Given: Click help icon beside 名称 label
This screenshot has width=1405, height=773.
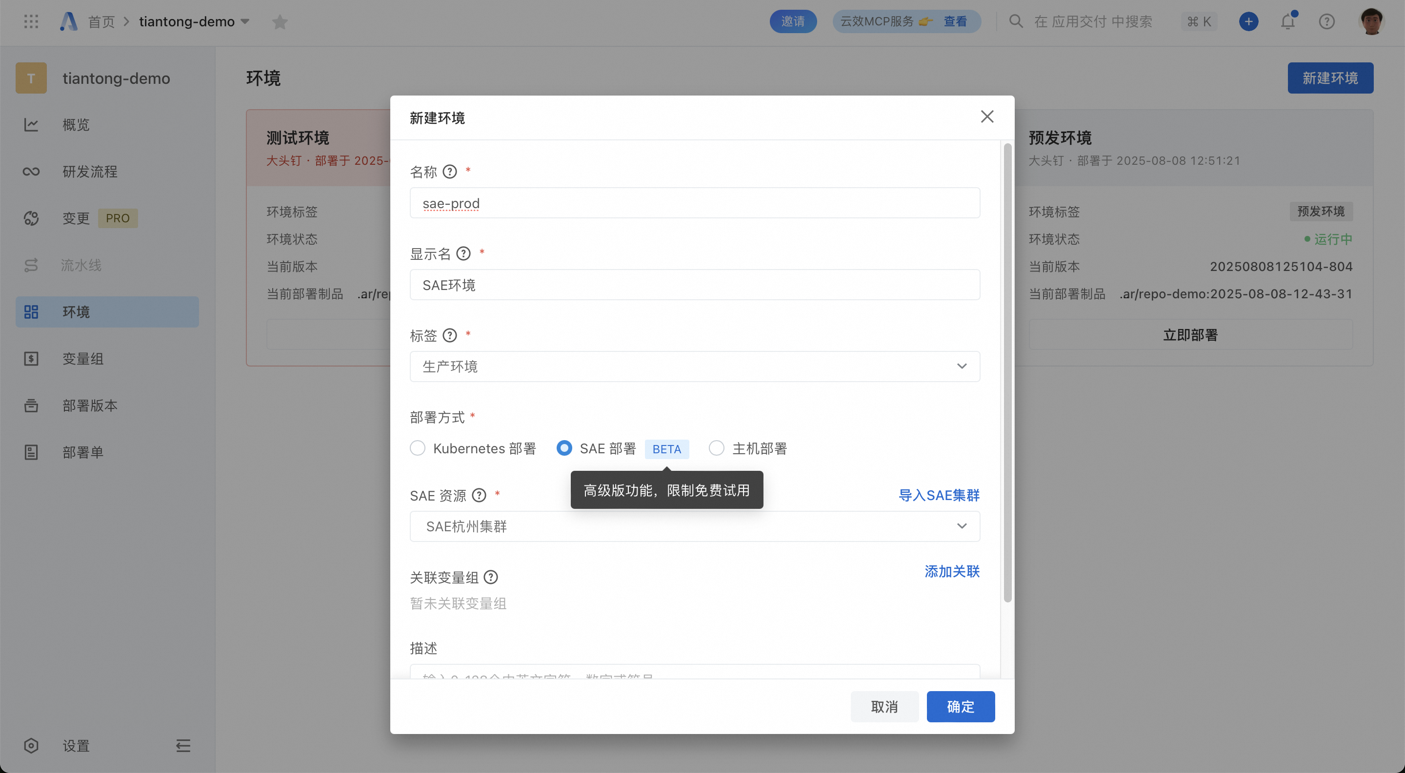Looking at the screenshot, I should click(449, 172).
